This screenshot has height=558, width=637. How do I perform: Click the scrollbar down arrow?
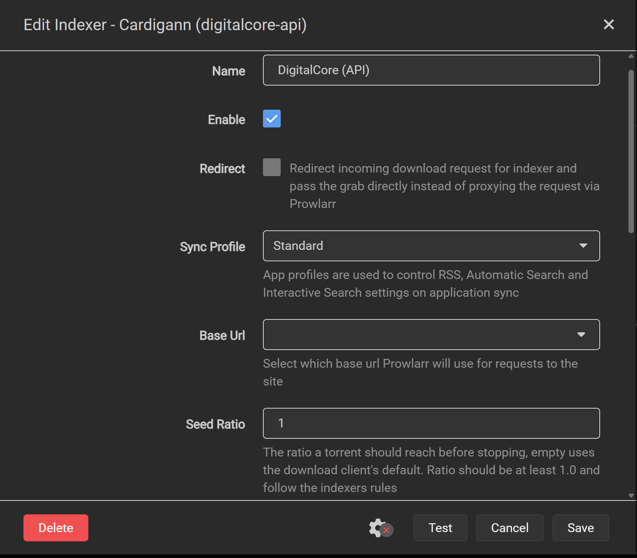(x=631, y=496)
